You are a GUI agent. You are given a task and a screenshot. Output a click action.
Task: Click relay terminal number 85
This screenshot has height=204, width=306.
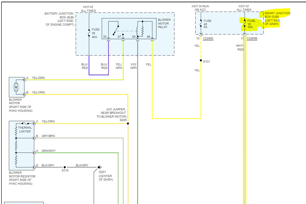[134, 37]
